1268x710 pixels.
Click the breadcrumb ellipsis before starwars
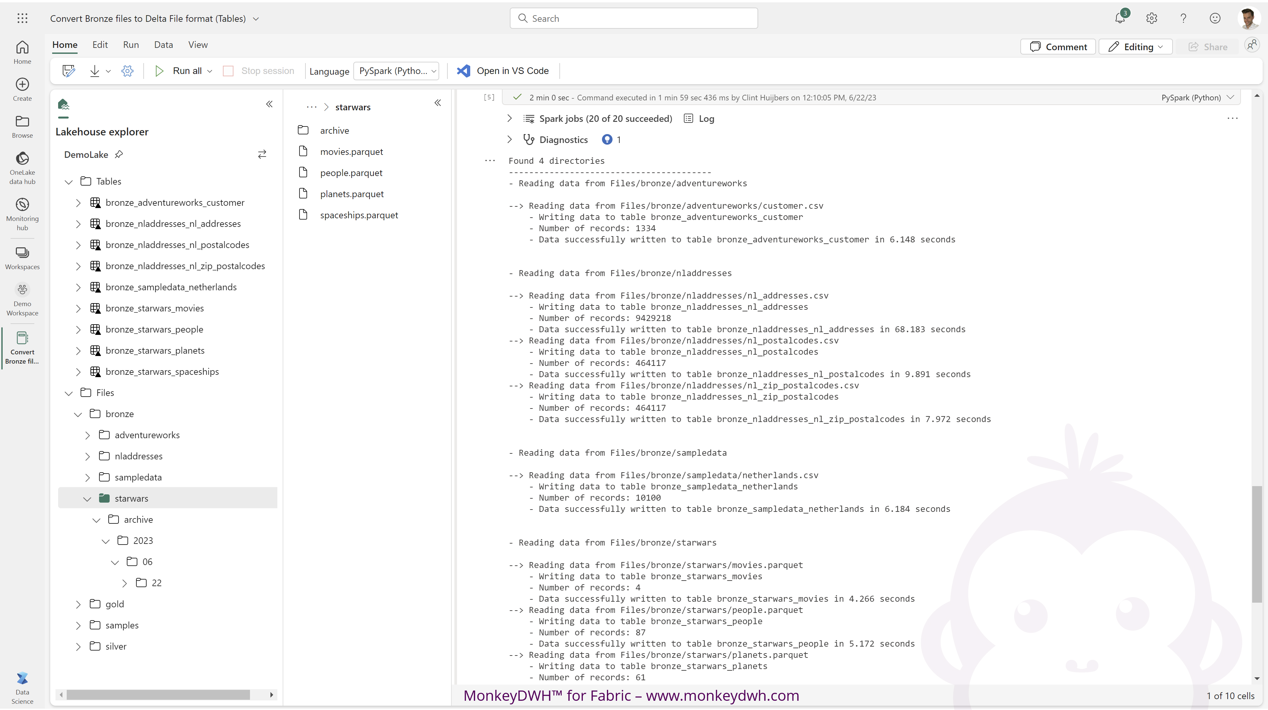[312, 107]
